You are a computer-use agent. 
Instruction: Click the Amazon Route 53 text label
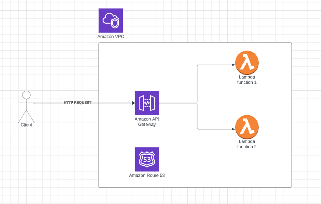pos(147,175)
